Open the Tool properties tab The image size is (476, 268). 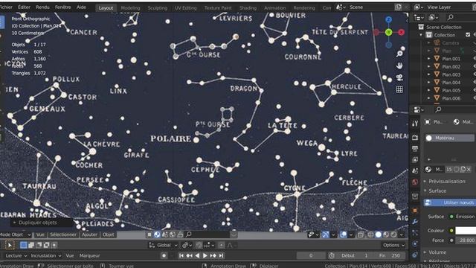[x=415, y=123]
